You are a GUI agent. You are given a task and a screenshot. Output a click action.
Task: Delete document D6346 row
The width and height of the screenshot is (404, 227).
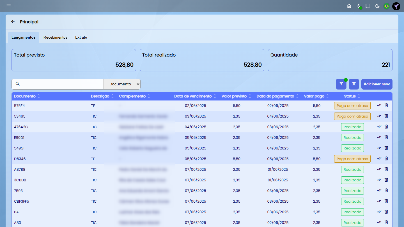386,158
